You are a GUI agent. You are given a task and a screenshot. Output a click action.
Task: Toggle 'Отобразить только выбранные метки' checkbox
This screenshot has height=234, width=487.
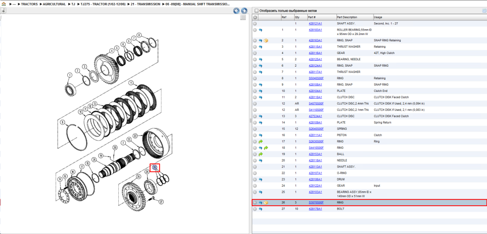(x=256, y=11)
